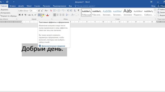
Task: Click Формат по образцу button
Action: [x=8, y=16]
